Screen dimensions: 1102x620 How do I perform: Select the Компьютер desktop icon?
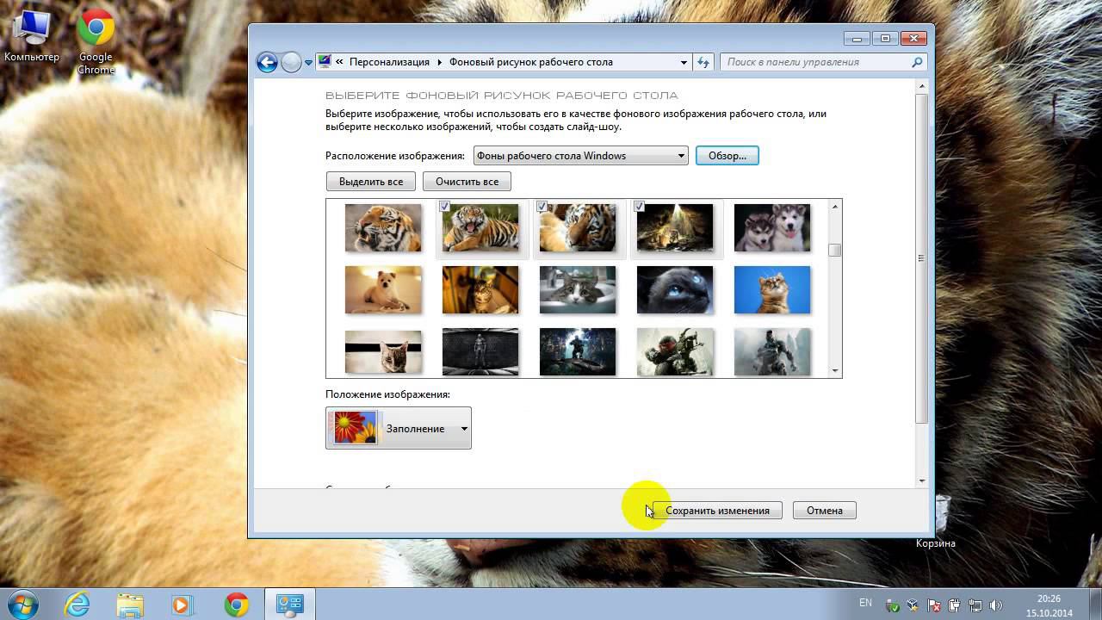(x=32, y=37)
